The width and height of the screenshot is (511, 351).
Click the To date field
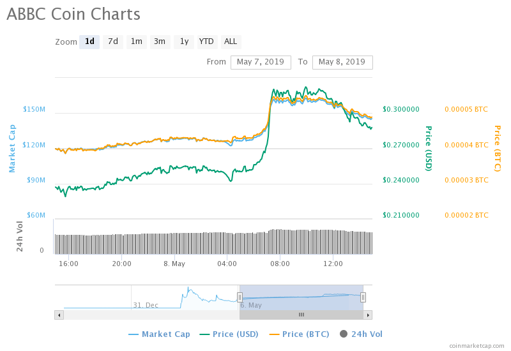342,62
